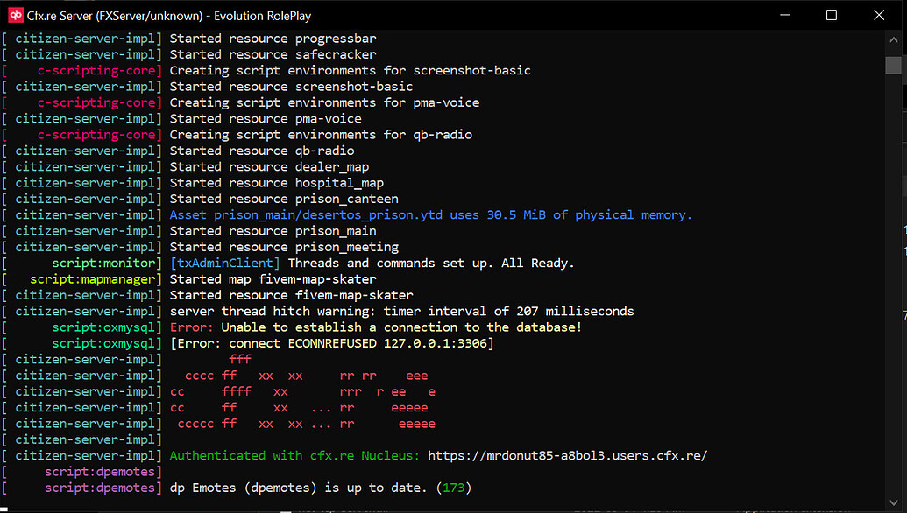Screen dimensions: 907x513
Task: Click 'dp Emotes (dpemotes) is up to date.'
Action: [299, 488]
